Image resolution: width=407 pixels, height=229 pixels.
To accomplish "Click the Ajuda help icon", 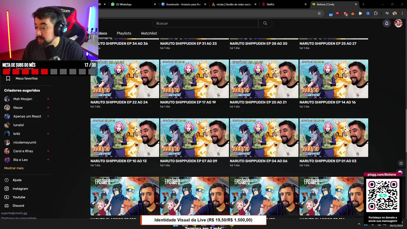I will pyautogui.click(x=7, y=180).
